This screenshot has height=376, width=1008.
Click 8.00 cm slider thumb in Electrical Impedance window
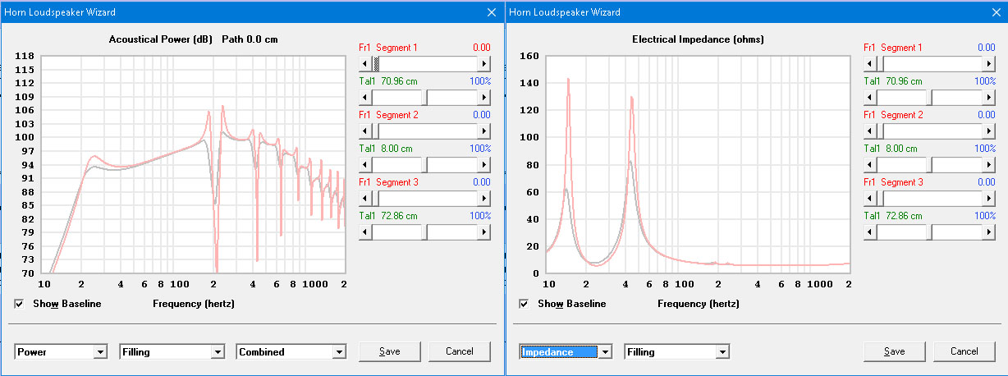930,164
